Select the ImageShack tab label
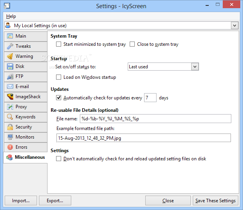This screenshot has width=243, height=210. click(x=28, y=97)
